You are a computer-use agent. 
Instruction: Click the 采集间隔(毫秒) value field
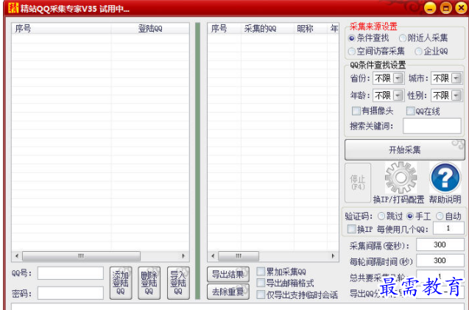[440, 244]
